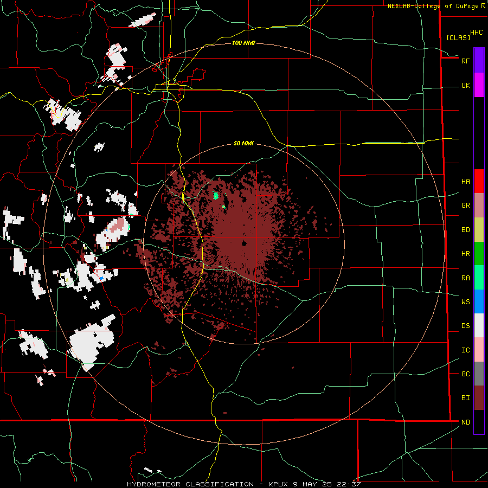The width and height of the screenshot is (488, 488).
Task: Click the "NEXLAB-College of DuPage" credit text
Action: point(433,6)
